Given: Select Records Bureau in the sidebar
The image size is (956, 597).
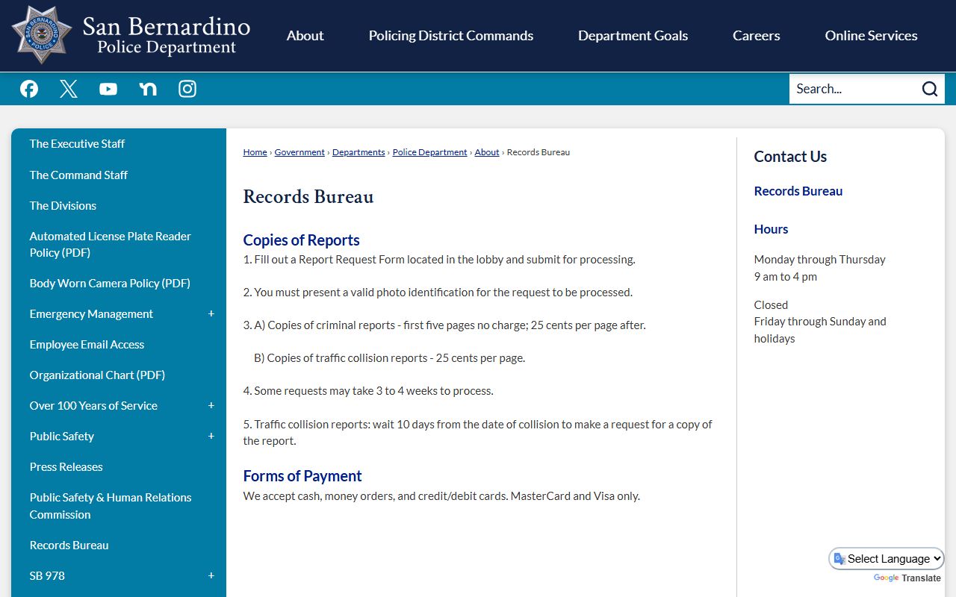Looking at the screenshot, I should point(69,546).
